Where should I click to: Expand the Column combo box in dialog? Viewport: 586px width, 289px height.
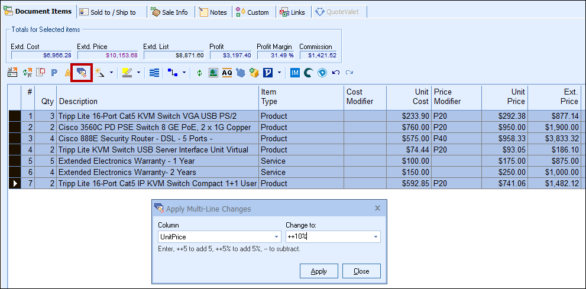click(x=277, y=237)
